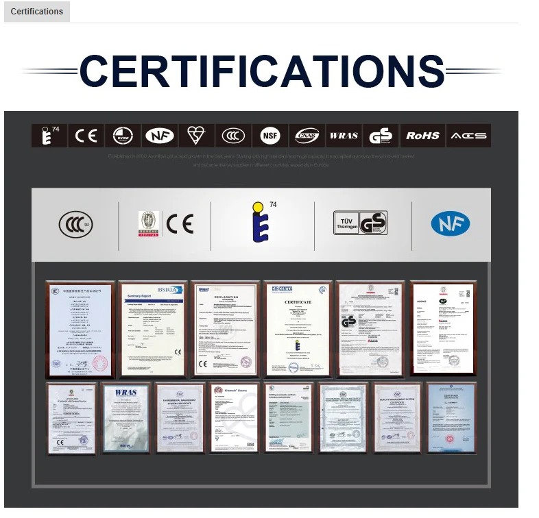Image resolution: width=539 pixels, height=518 pixels.
Task: Select the DVGW logo
Action: point(123,136)
